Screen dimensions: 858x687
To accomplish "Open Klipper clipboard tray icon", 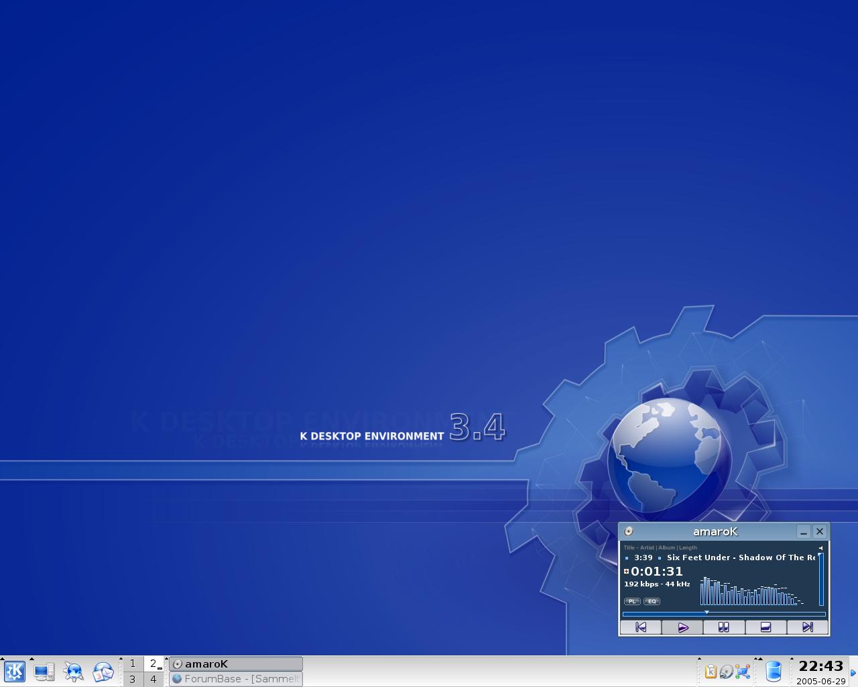I will point(711,672).
